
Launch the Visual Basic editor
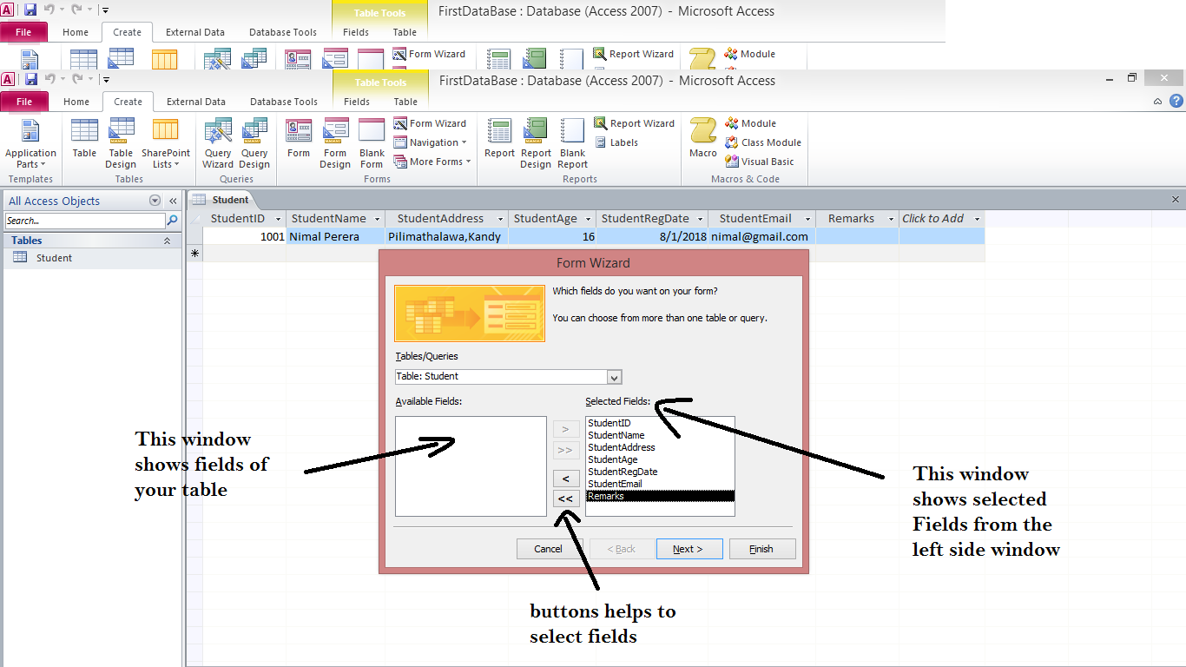(761, 162)
